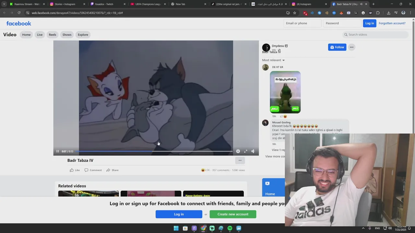Follow the Dnydesu page
The width and height of the screenshot is (415, 233).
click(x=337, y=47)
